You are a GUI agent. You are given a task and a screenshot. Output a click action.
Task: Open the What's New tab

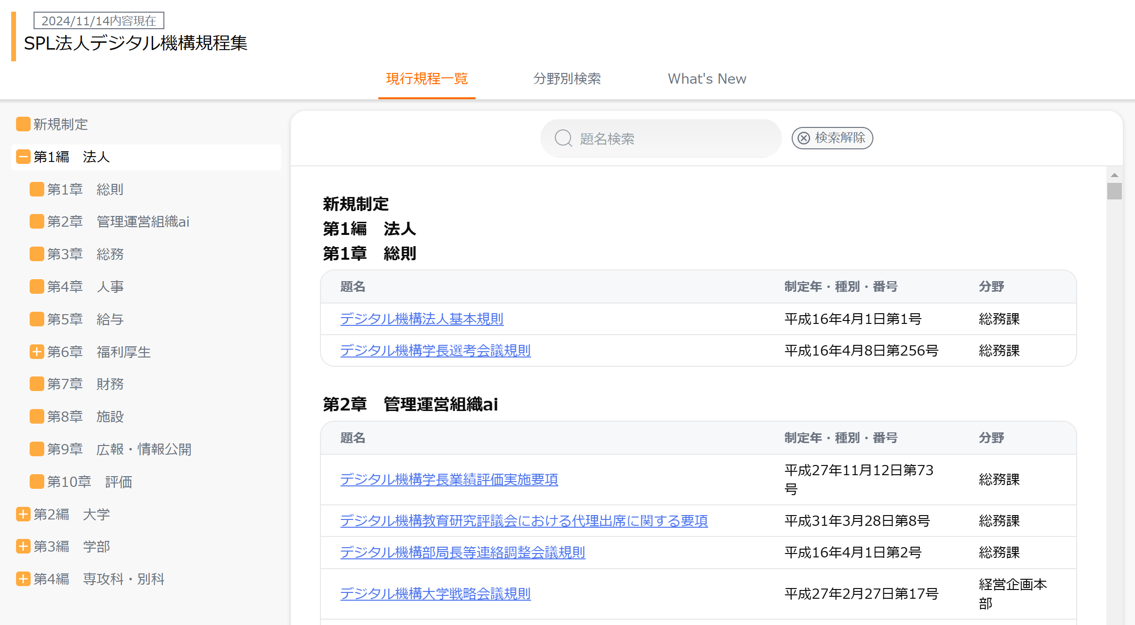707,79
